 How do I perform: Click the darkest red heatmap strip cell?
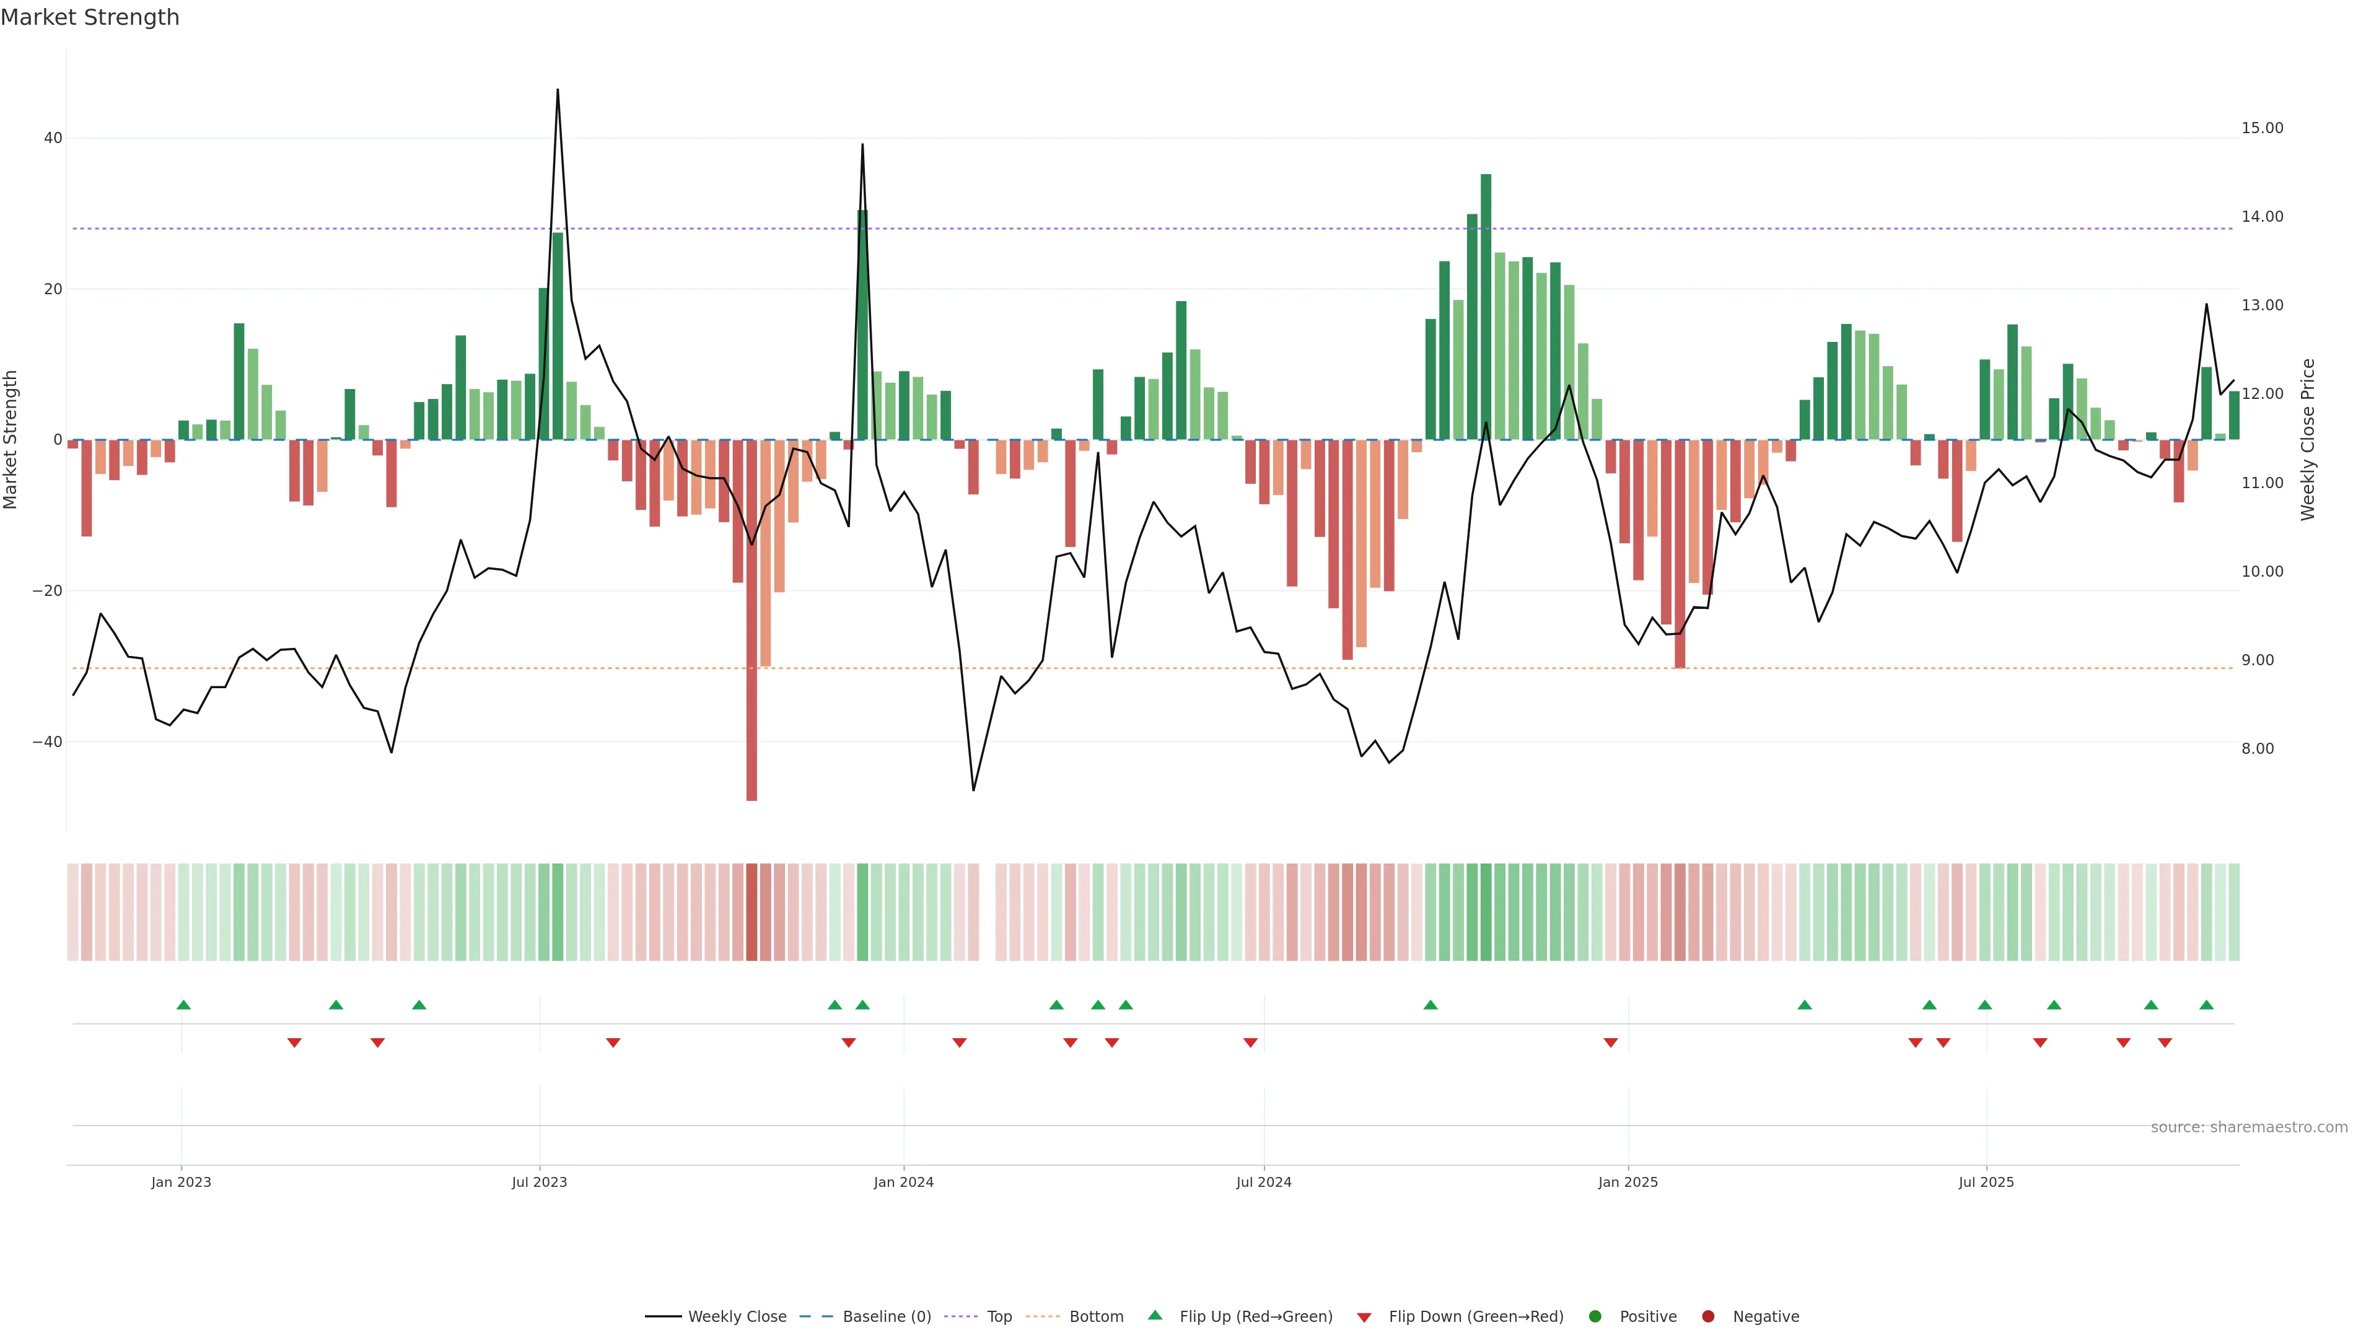click(751, 912)
